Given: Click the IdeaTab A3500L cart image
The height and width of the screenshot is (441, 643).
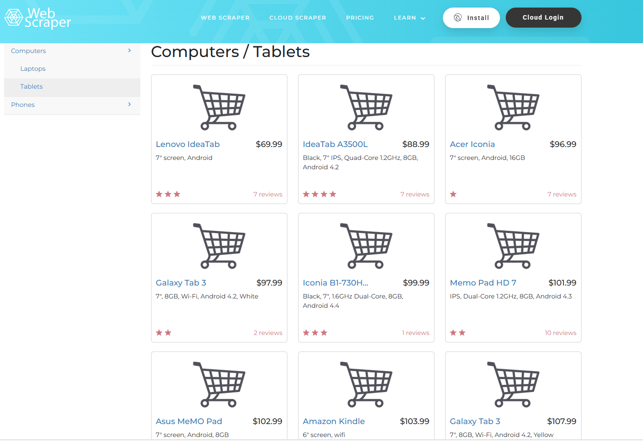Looking at the screenshot, I should (x=366, y=107).
